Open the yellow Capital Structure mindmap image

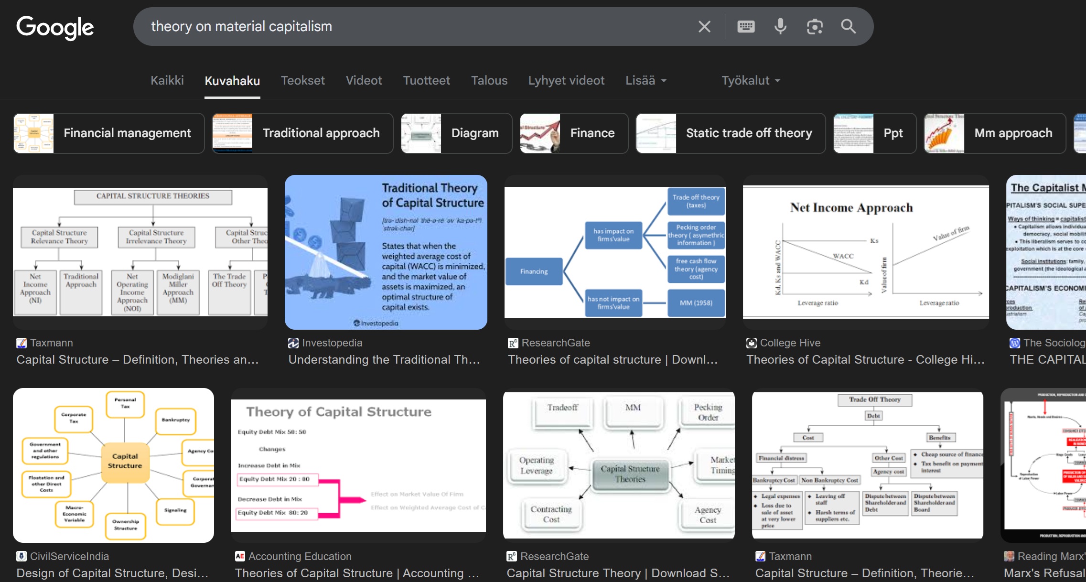[113, 465]
